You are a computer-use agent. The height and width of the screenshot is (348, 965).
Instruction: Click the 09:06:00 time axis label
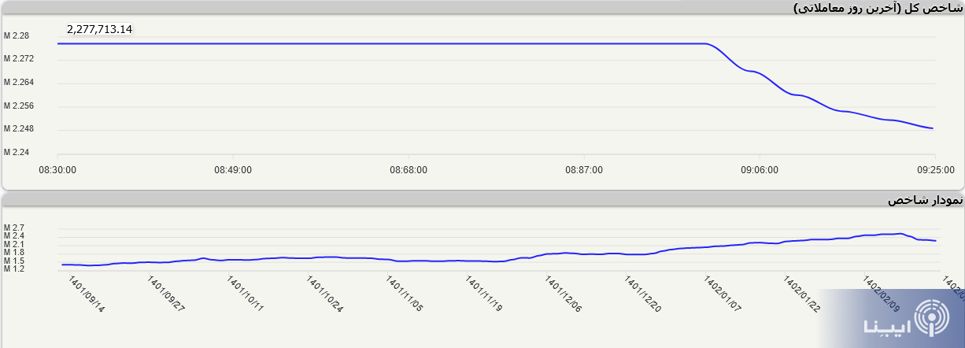759,169
